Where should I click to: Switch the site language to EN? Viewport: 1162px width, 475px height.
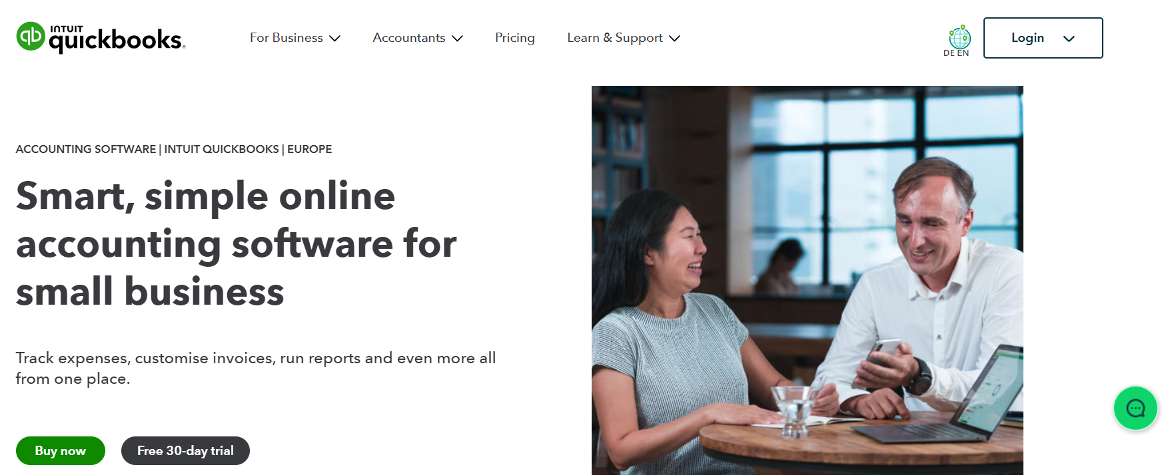965,53
